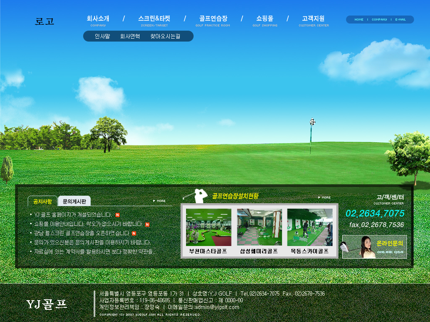
Task: Click the HOME link in top bar
Action: coord(359,20)
